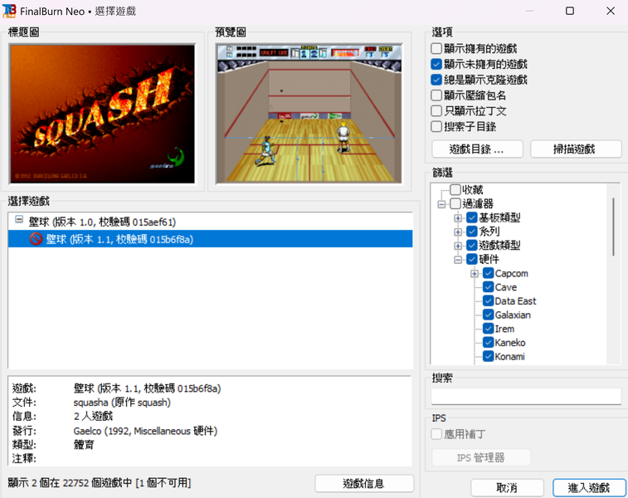Image resolution: width=628 pixels, height=498 pixels.
Task: Open 遊戲信息 details button
Action: (x=364, y=484)
